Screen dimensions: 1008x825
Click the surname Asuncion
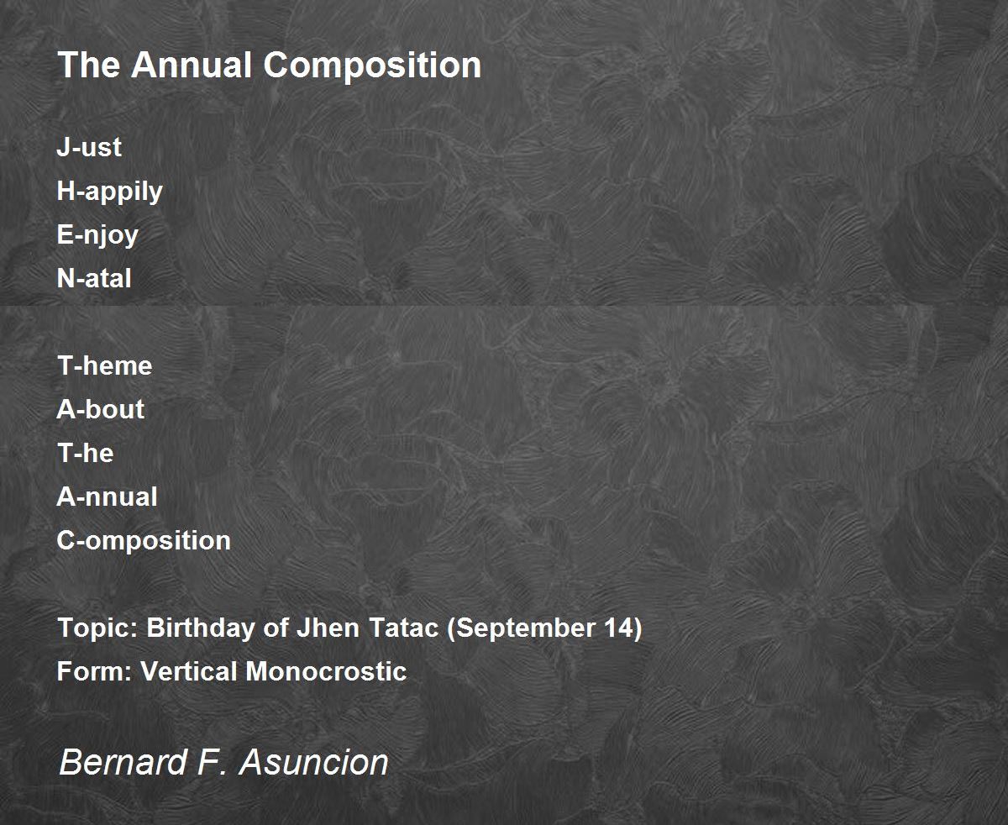[x=314, y=763]
